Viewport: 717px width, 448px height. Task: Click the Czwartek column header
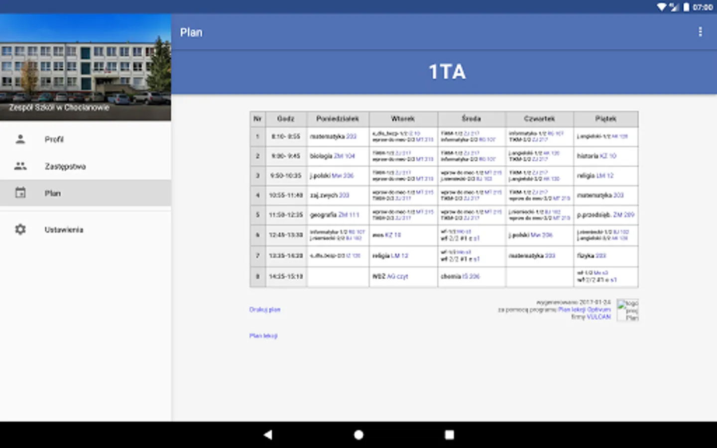[539, 119]
